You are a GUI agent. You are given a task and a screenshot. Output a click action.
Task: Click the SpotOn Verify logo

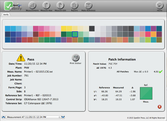[x=13, y=6]
